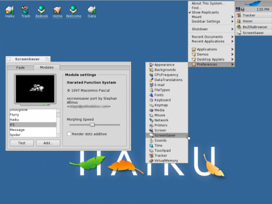Click the ScreenSaver window title tab
The width and height of the screenshot is (272, 204).
tap(28, 59)
